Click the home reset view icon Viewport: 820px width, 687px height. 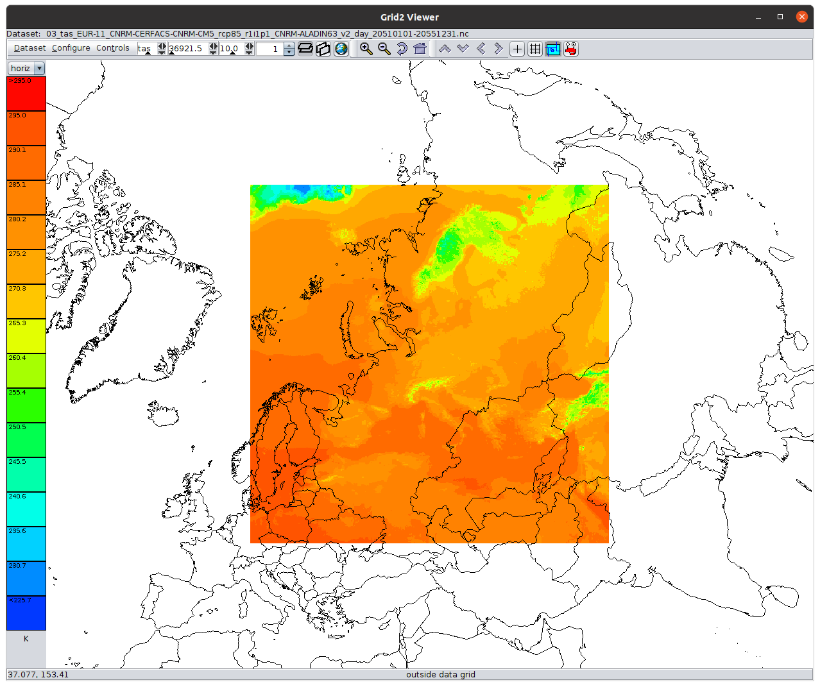coord(420,49)
